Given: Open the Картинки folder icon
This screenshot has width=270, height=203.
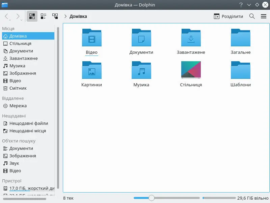Looking at the screenshot, I should (x=92, y=70).
